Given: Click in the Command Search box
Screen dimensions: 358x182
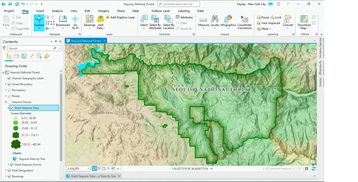Looking at the screenshot, I should click(178, 4).
